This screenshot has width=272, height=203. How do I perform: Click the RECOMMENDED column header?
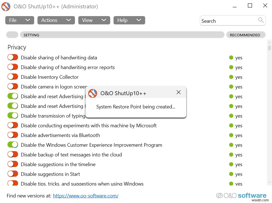246,35
